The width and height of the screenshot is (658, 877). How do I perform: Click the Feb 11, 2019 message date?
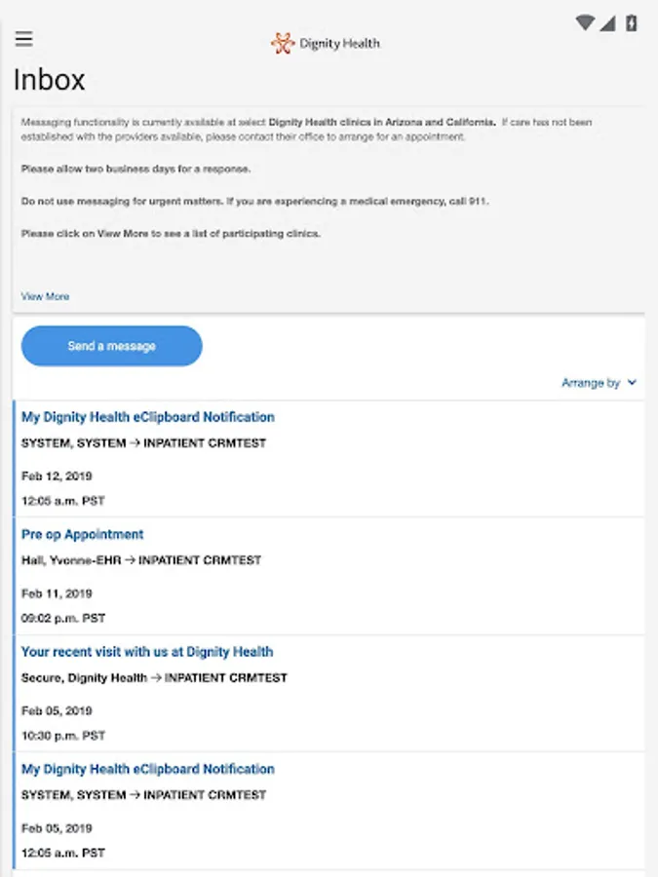click(57, 593)
